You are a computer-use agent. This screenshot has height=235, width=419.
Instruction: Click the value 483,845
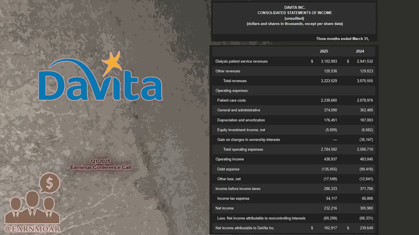pos(366,159)
